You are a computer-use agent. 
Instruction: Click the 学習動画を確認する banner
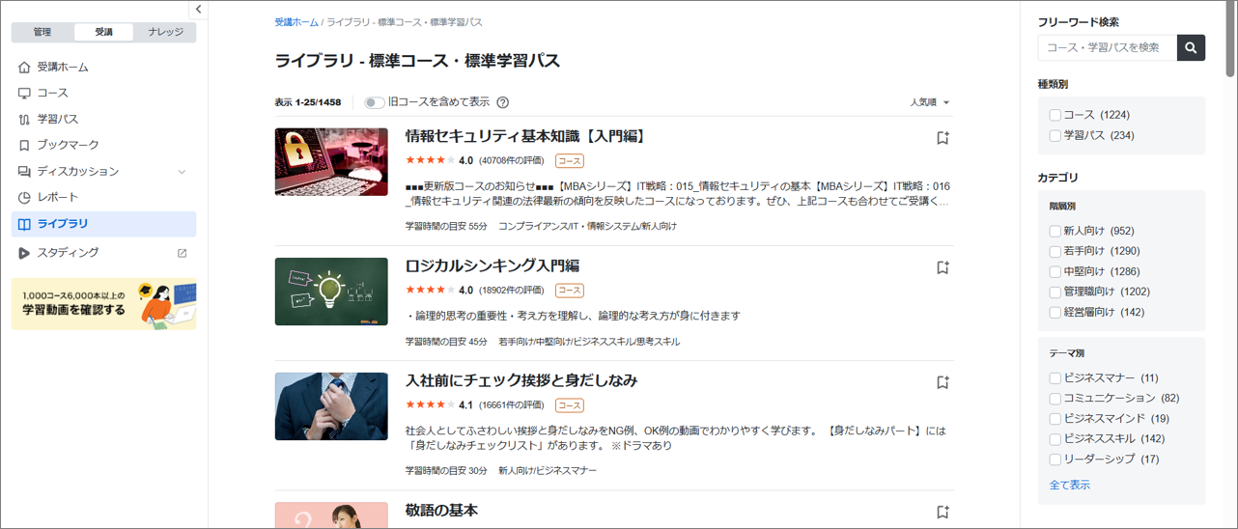tap(103, 304)
